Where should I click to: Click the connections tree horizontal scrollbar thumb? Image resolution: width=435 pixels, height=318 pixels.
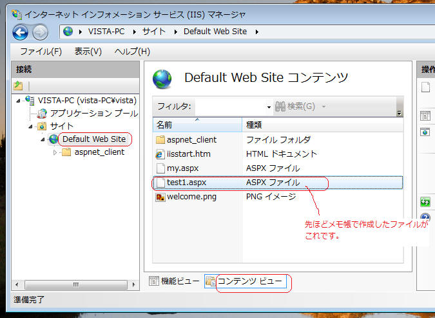(x=76, y=284)
